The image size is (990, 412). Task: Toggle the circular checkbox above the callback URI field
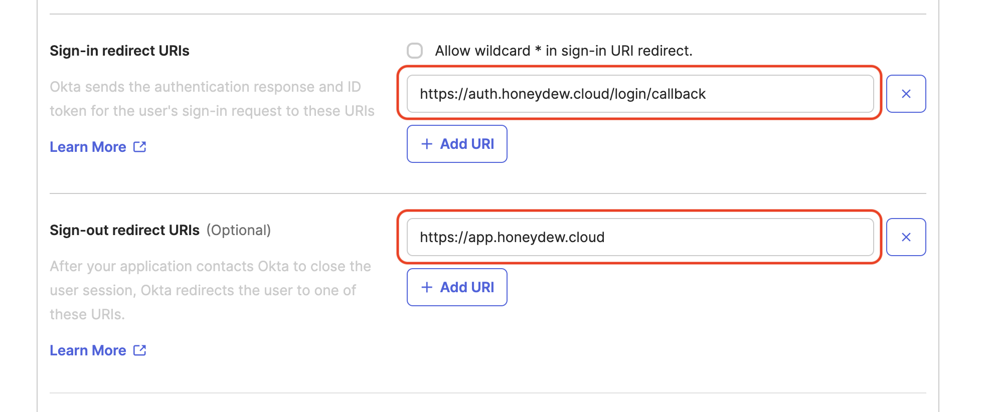coord(415,50)
